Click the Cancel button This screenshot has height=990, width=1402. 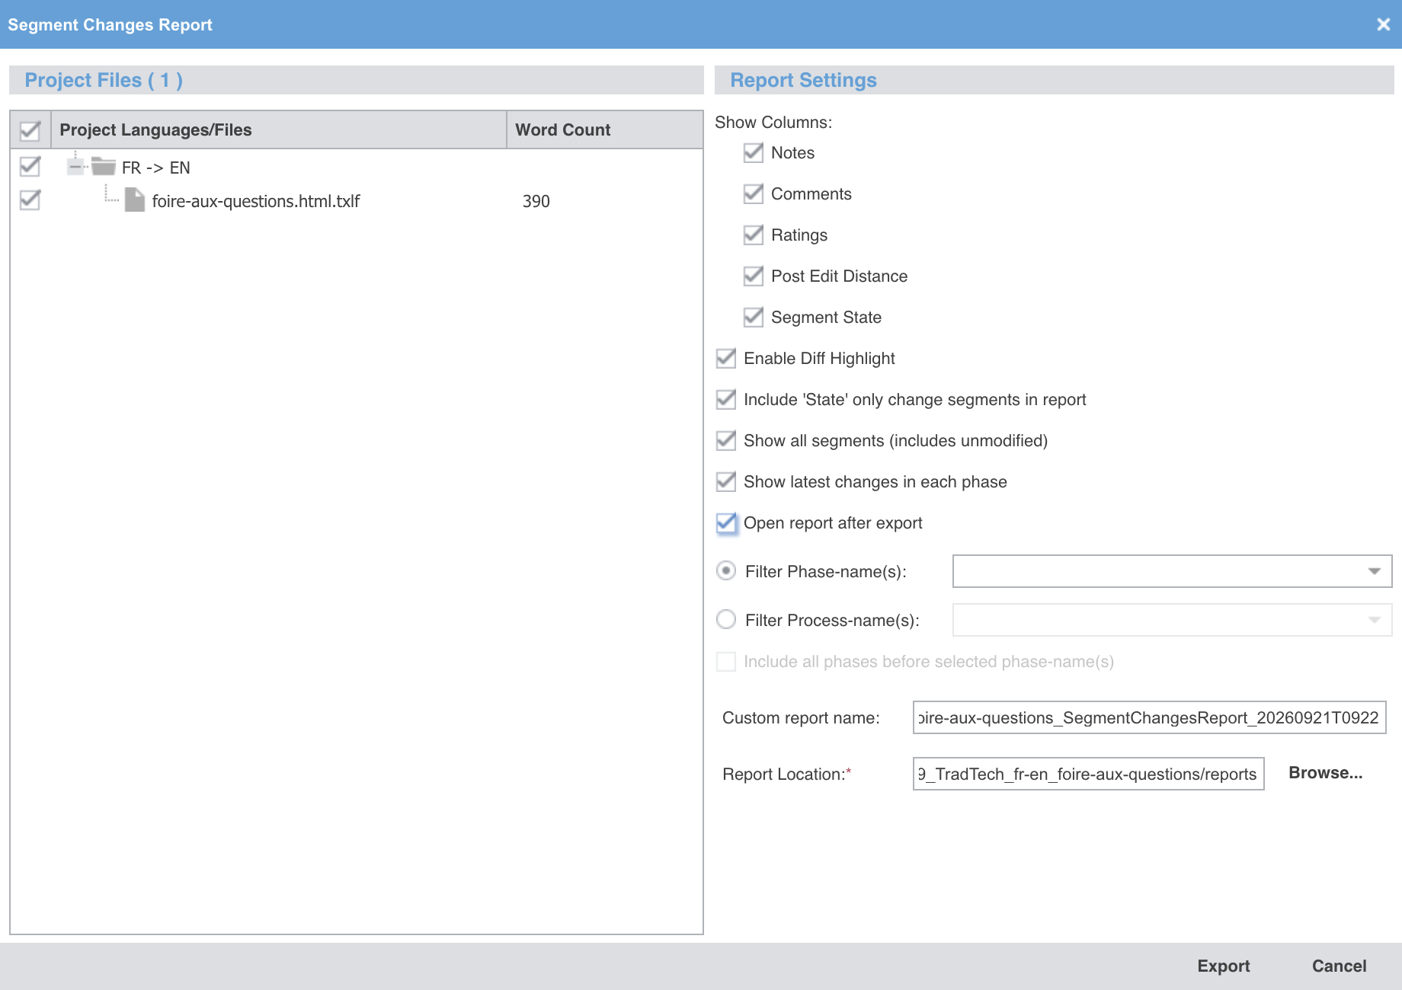[x=1339, y=966]
